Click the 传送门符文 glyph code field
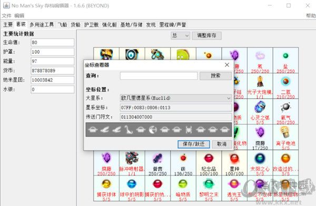The image size is (316, 206). 176,117
